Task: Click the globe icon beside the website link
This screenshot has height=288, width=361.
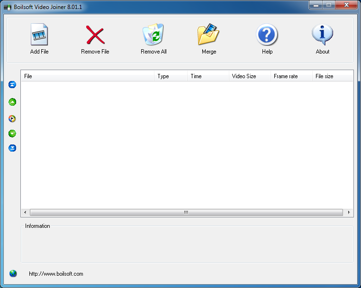Action: click(13, 273)
